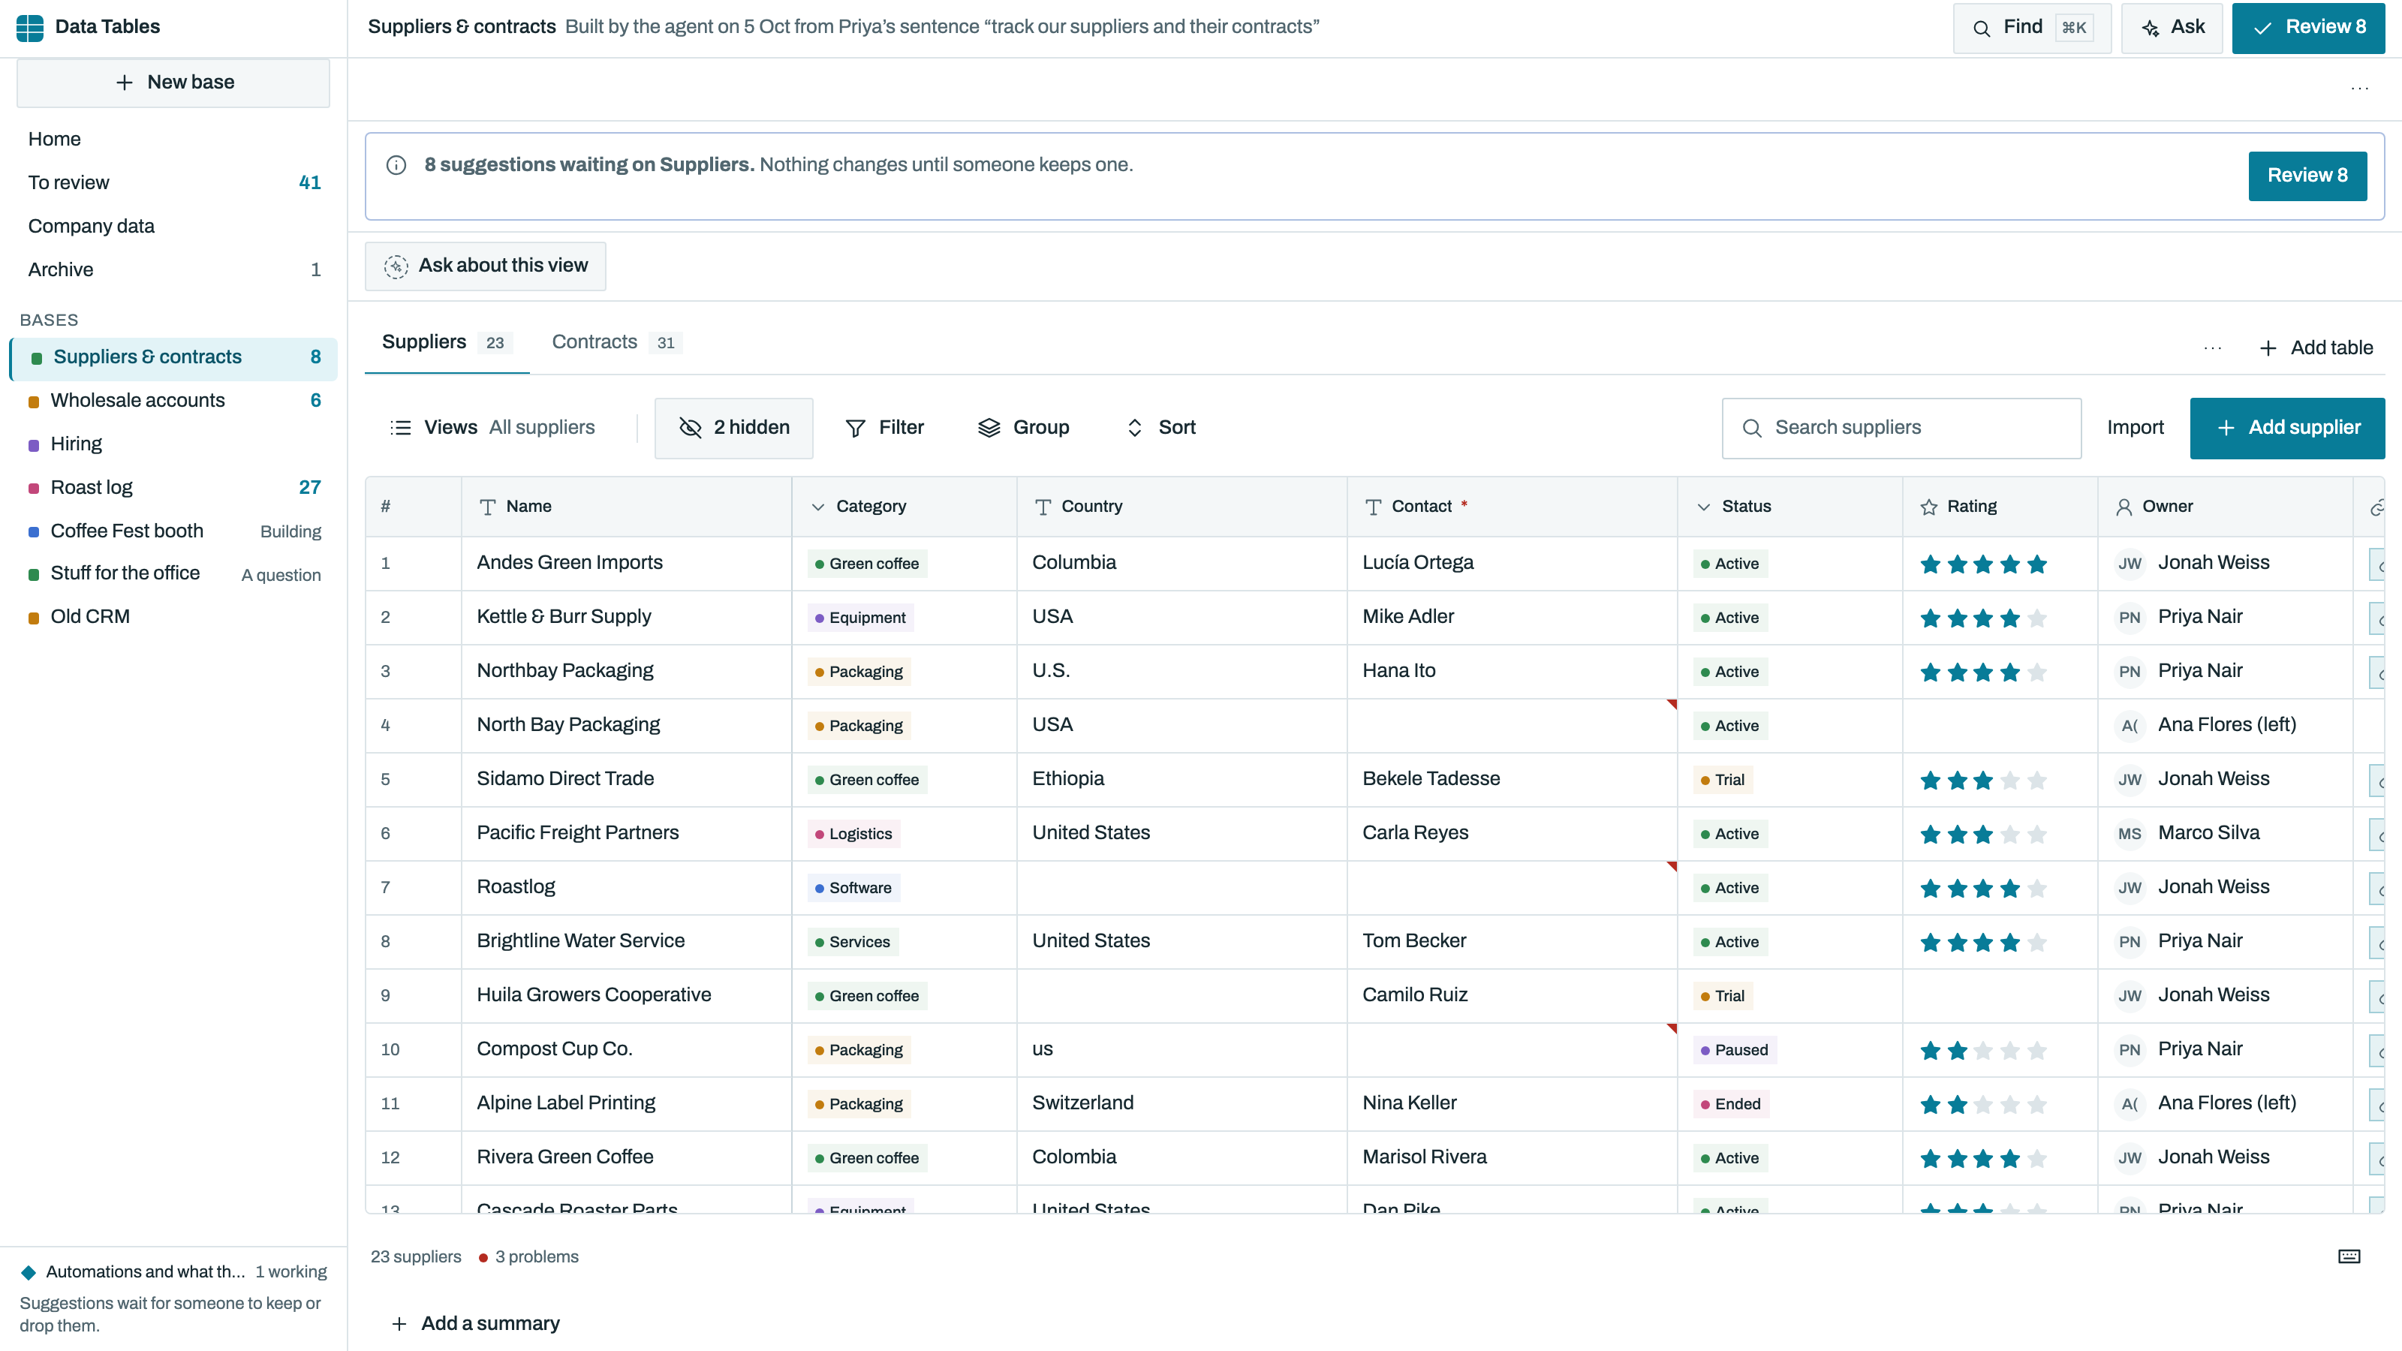The image size is (2402, 1351).
Task: Click the info icon in suggestions banner
Action: coord(396,165)
